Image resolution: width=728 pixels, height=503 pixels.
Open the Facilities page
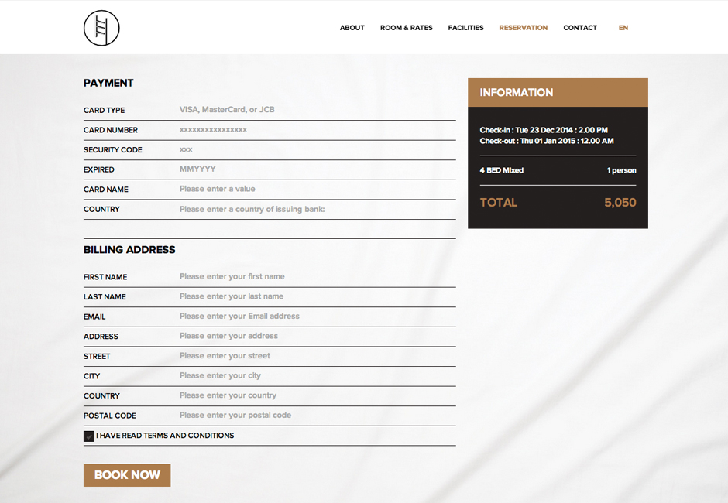tap(465, 28)
